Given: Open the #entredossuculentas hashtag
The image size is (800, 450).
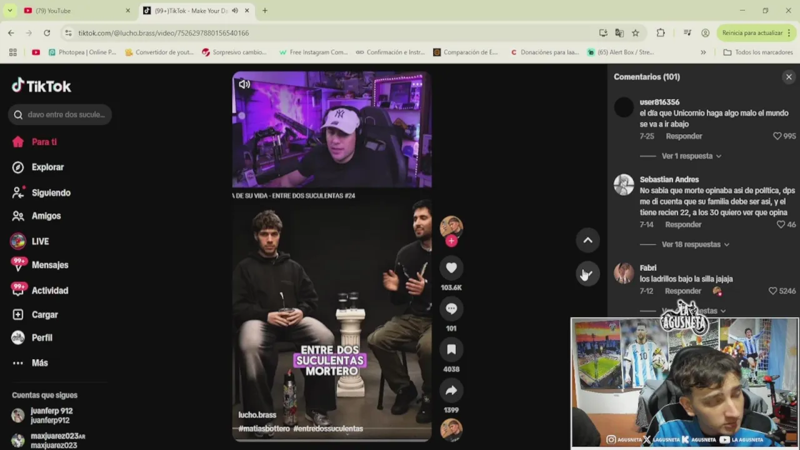Looking at the screenshot, I should (328, 429).
